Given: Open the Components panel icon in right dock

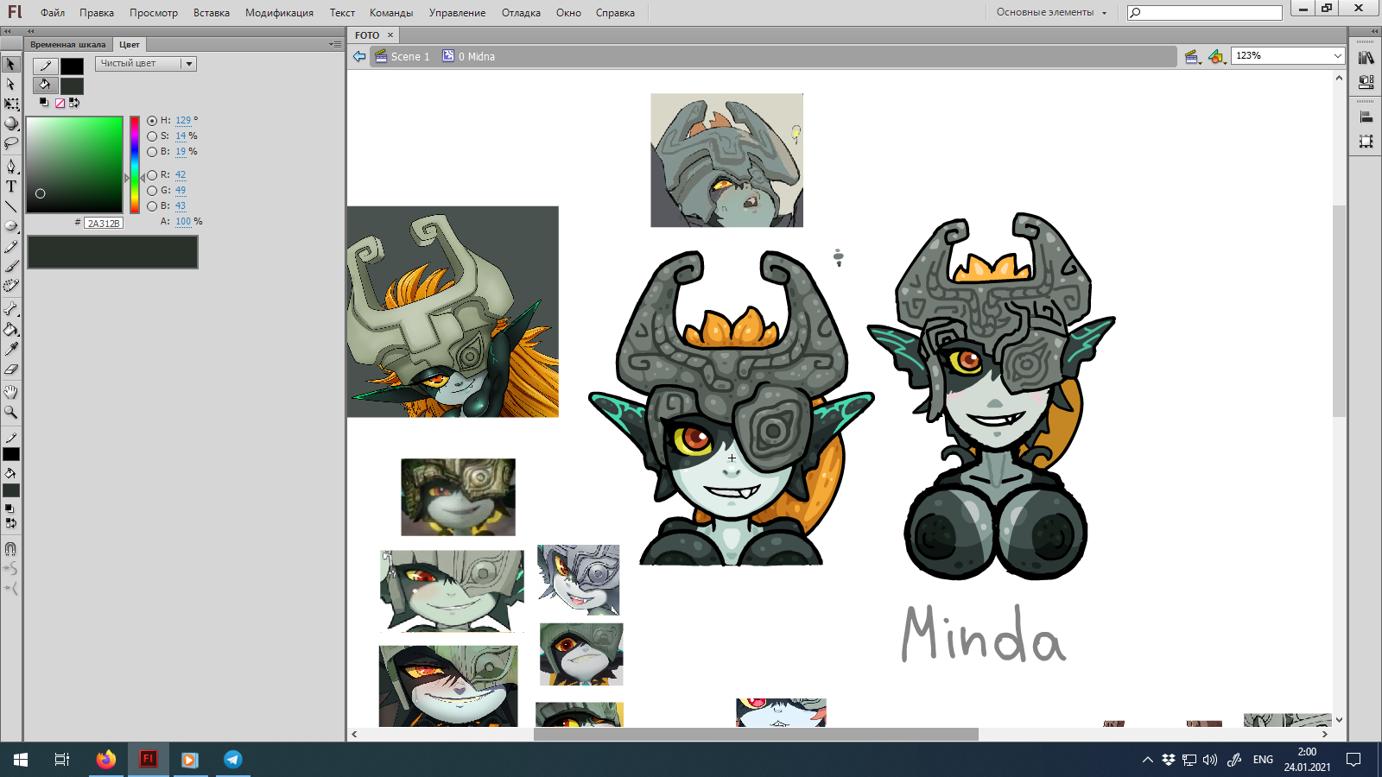Looking at the screenshot, I should [x=1366, y=82].
